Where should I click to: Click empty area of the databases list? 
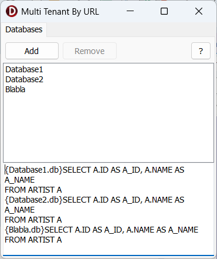[108, 127]
